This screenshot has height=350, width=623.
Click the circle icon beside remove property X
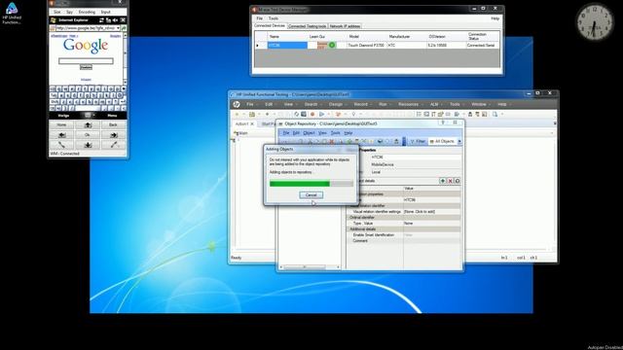[458, 181]
